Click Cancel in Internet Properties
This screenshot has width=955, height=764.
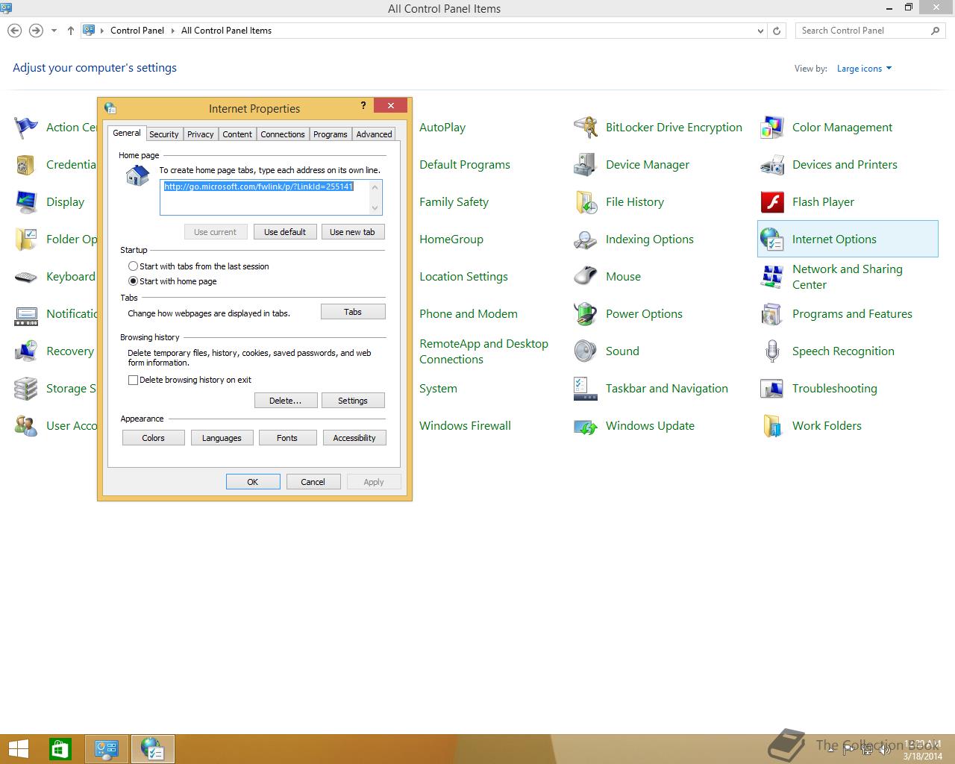point(313,482)
